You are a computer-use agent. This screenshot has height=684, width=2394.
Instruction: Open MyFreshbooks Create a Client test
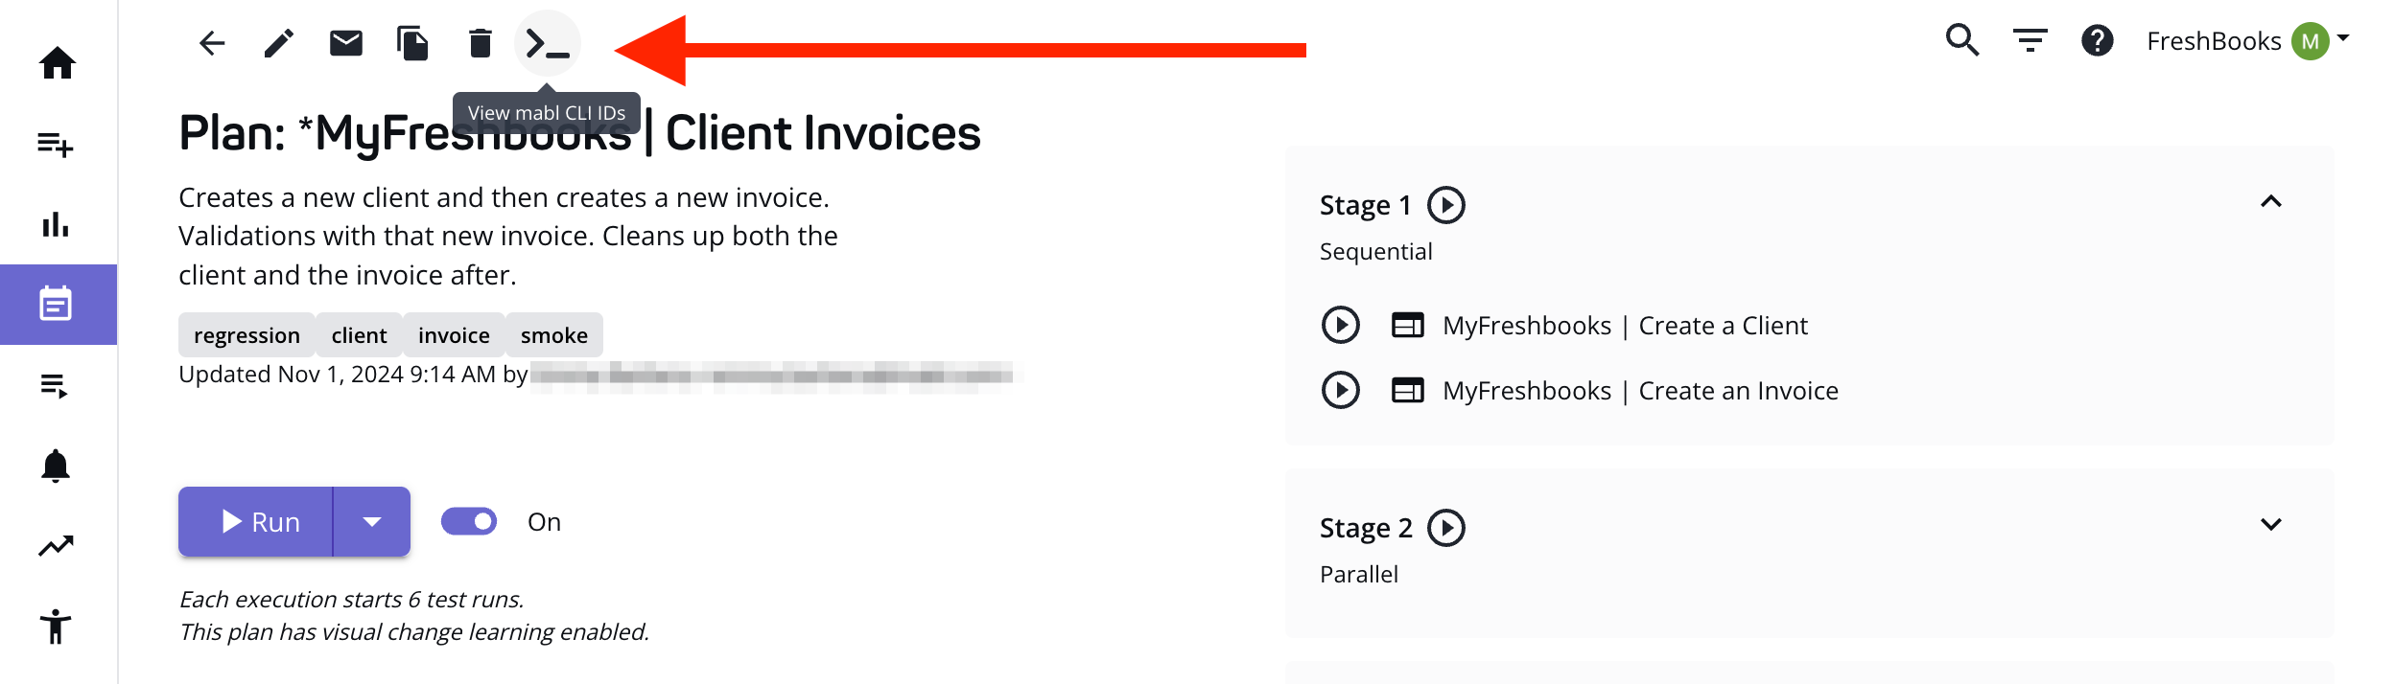(1625, 326)
